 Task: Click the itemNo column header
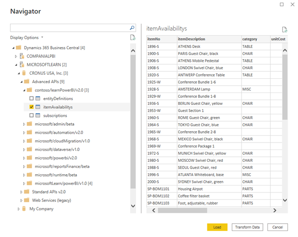tap(162, 39)
